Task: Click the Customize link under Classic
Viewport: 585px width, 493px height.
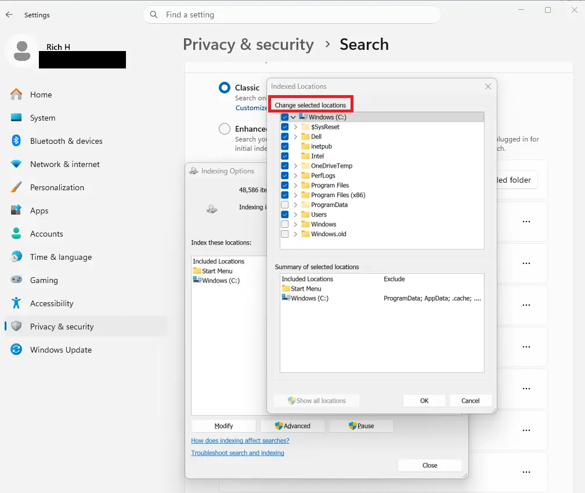Action: pyautogui.click(x=251, y=108)
